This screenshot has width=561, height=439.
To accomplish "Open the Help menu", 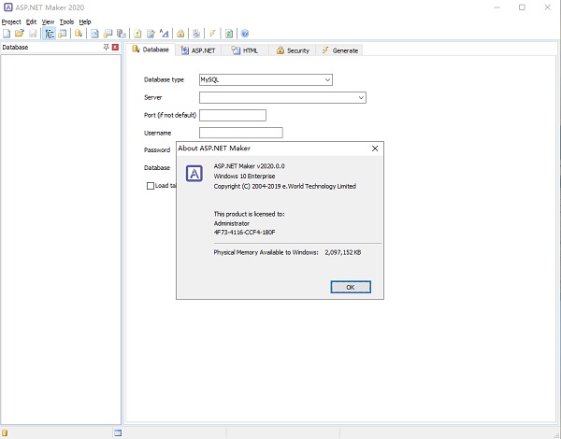I will [85, 21].
